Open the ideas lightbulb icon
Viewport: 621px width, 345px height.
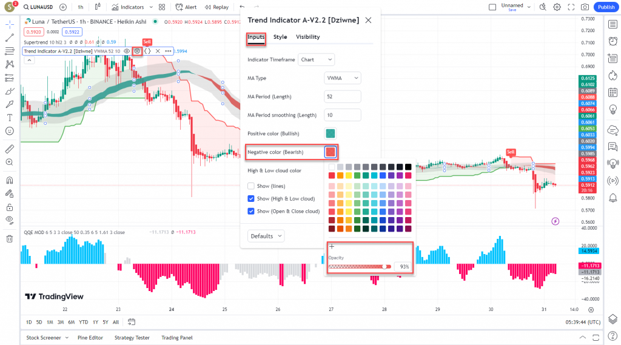tap(613, 109)
